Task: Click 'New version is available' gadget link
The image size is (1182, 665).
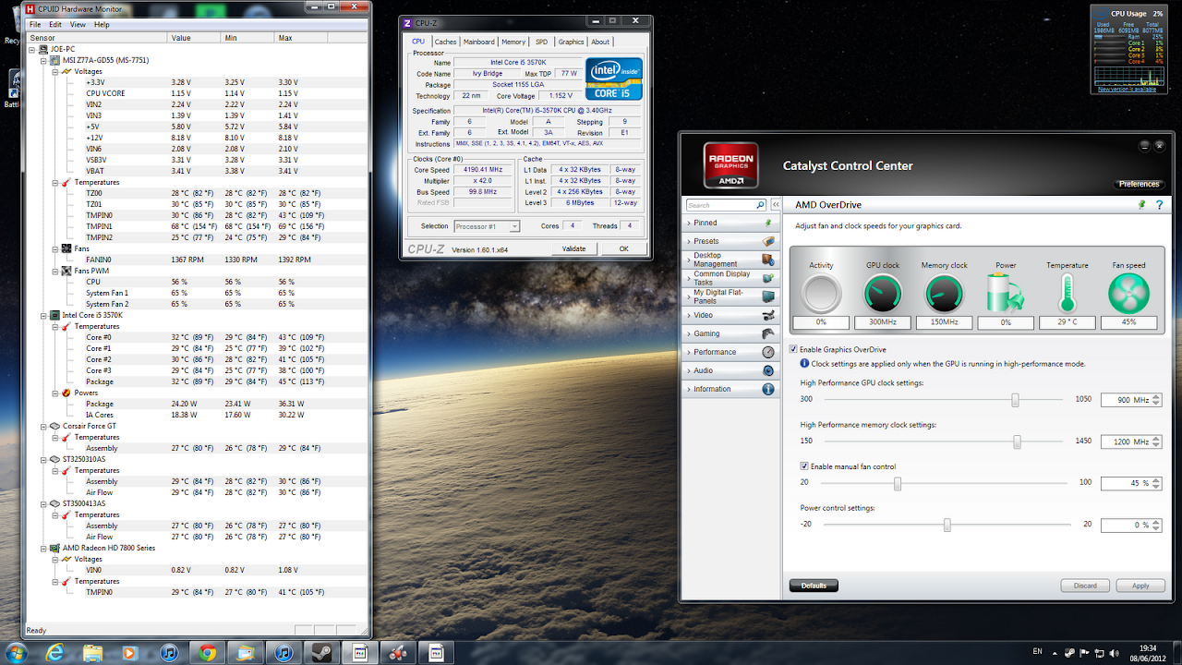Action: pyautogui.click(x=1127, y=90)
